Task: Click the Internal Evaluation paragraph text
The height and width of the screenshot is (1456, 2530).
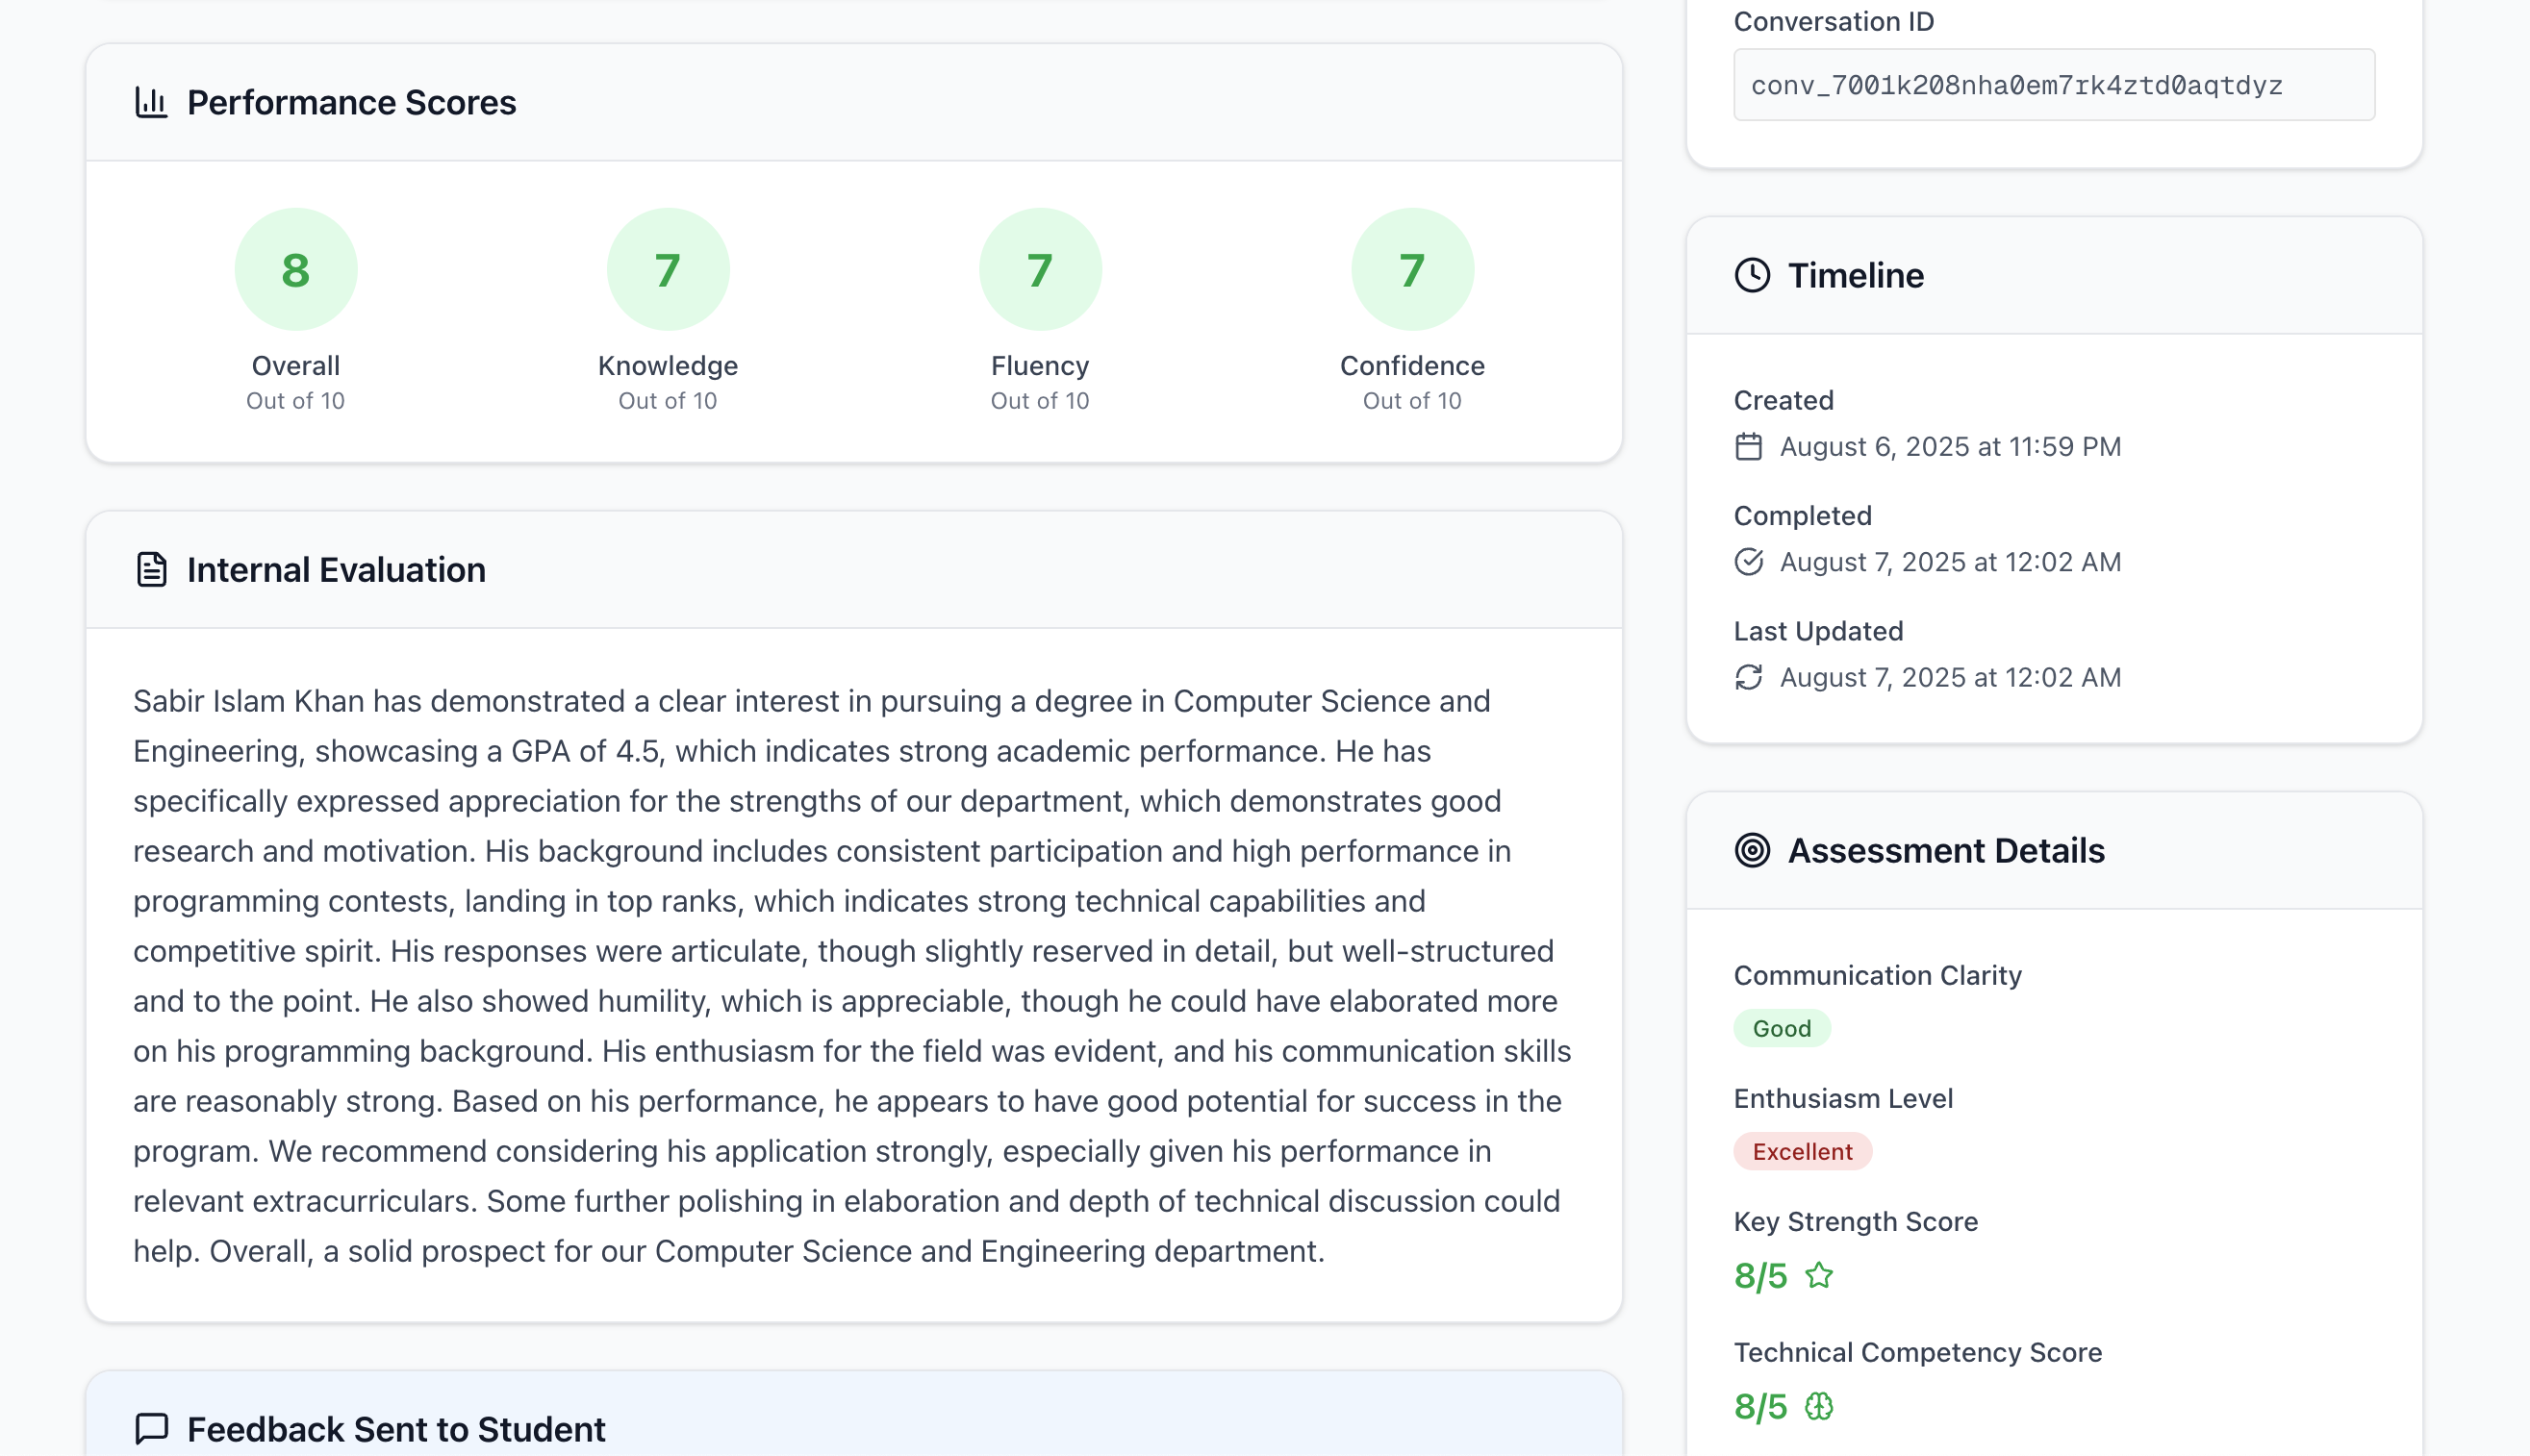Action: click(852, 975)
